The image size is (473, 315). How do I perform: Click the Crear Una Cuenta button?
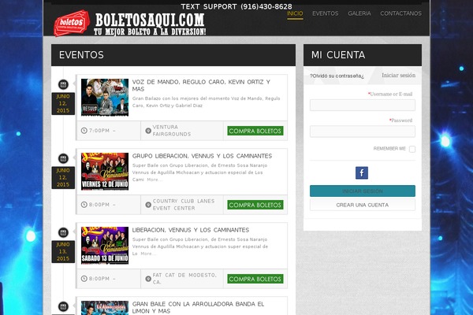point(363,205)
